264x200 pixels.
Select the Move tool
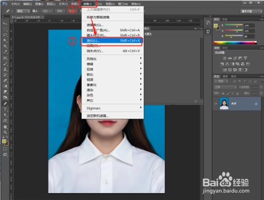coord(5,23)
